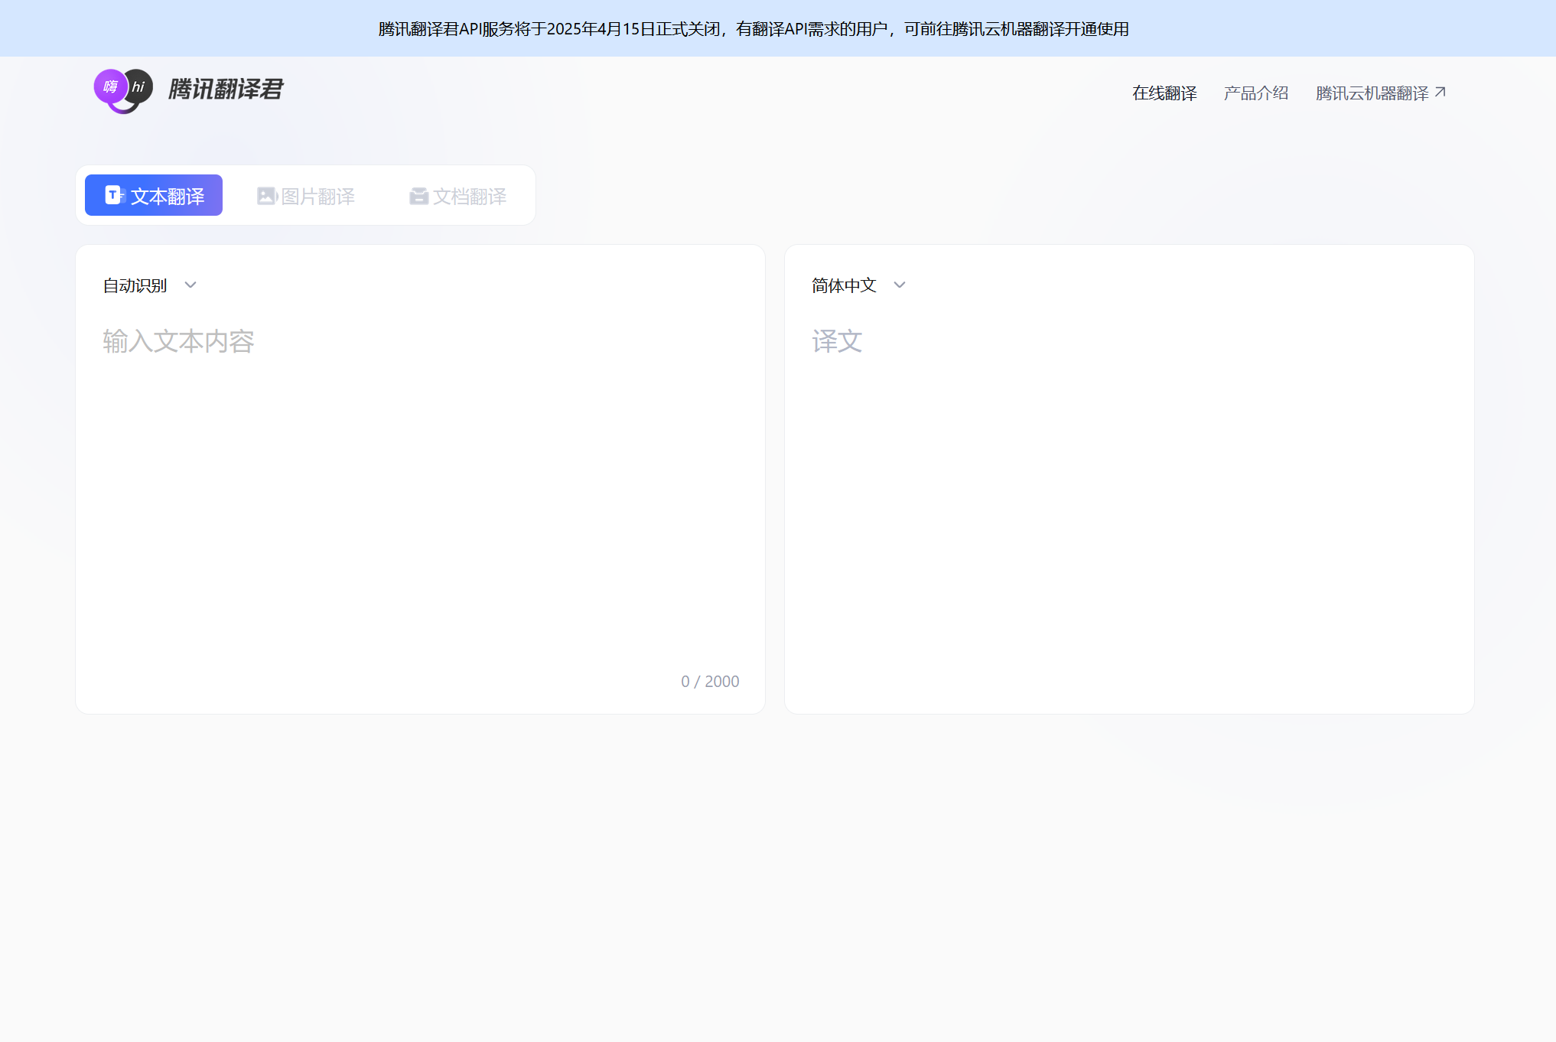This screenshot has width=1556, height=1042.
Task: Click the chevron icon next to 简体中文
Action: pyautogui.click(x=900, y=285)
